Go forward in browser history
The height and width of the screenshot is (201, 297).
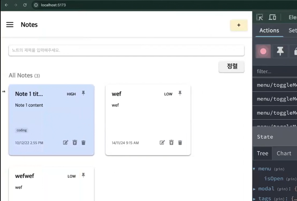click(15, 5)
